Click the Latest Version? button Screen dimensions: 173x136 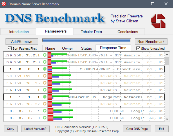click(x=35, y=129)
